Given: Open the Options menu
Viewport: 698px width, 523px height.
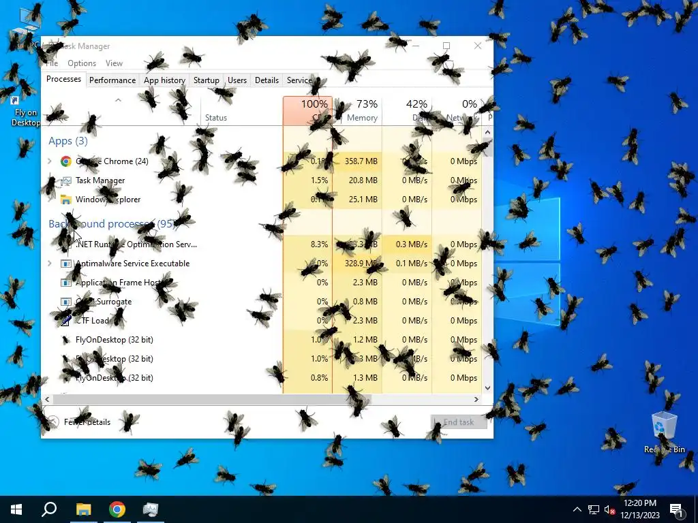Looking at the screenshot, I should tap(82, 63).
